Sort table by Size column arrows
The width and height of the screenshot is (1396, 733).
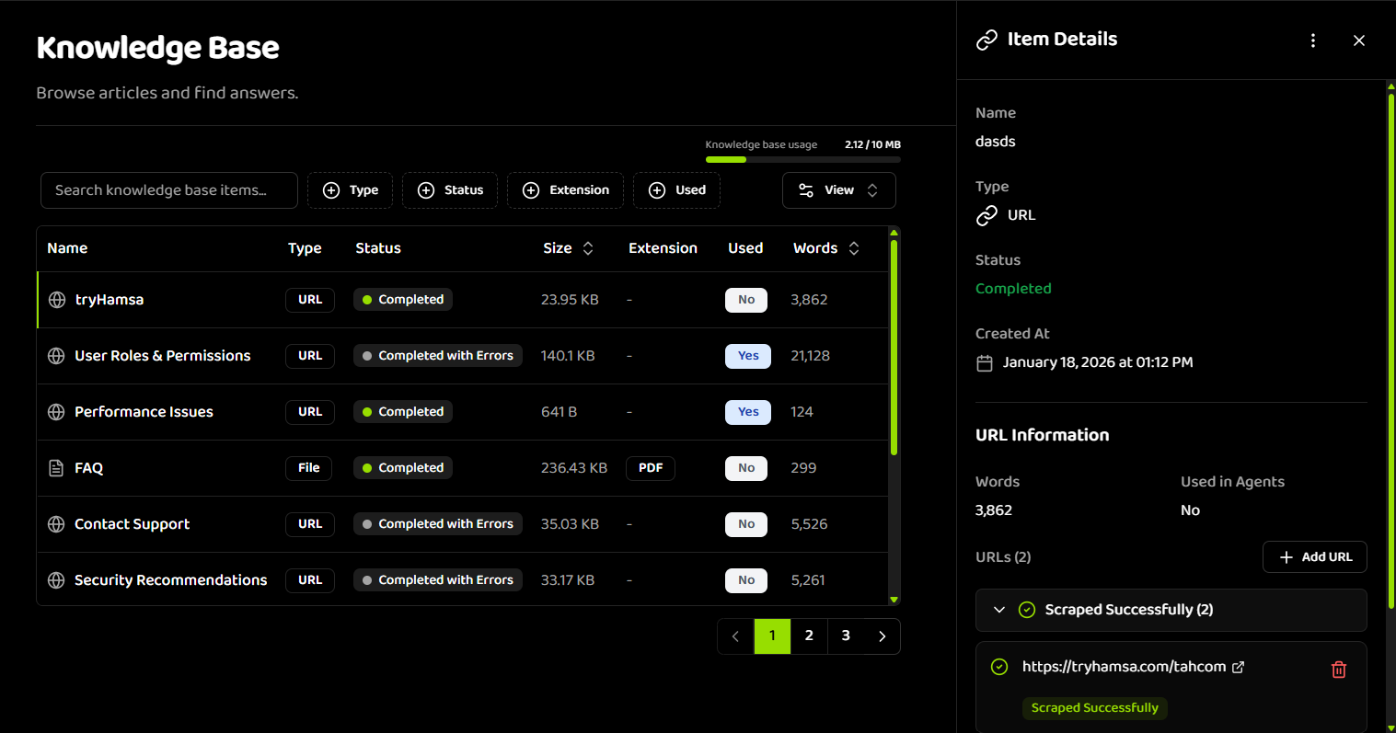click(x=588, y=248)
